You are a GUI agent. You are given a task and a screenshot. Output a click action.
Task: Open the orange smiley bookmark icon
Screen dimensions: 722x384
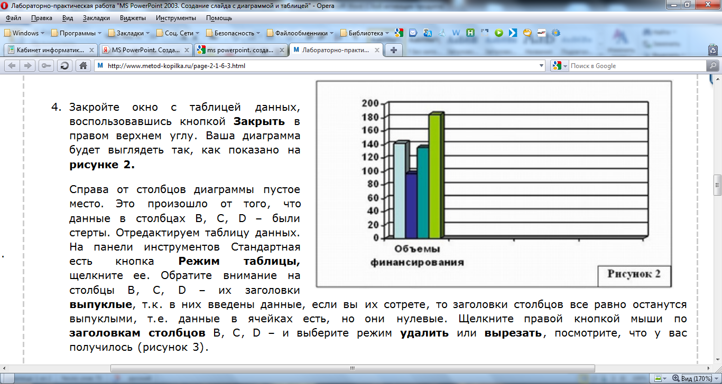527,33
